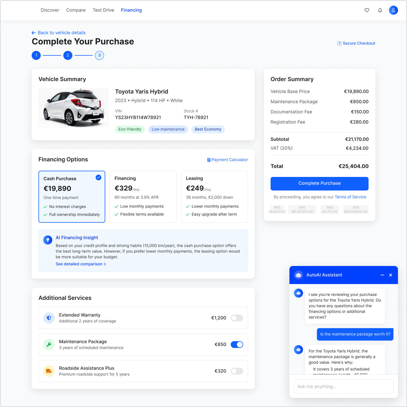Minimize the AutoAI Assistant chat panel
This screenshot has height=407, width=407.
[382, 275]
